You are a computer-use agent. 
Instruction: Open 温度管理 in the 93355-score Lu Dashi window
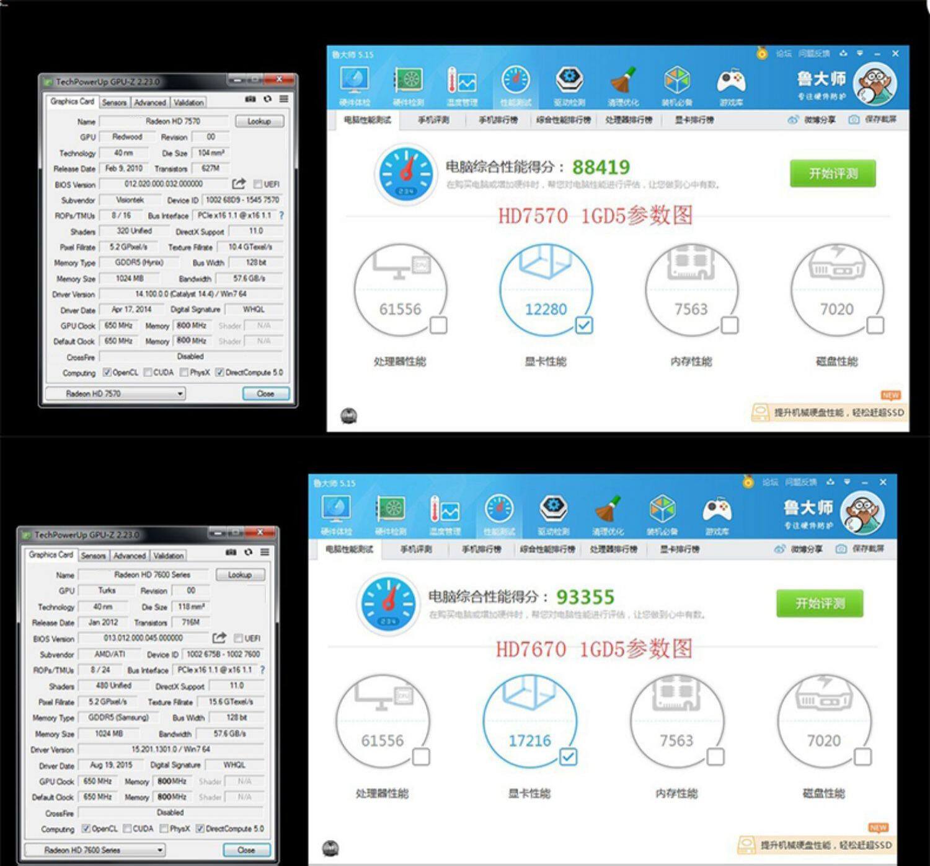coord(445,515)
